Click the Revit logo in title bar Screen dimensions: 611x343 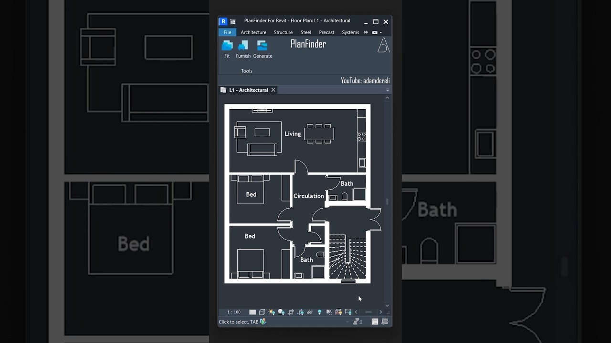click(223, 21)
